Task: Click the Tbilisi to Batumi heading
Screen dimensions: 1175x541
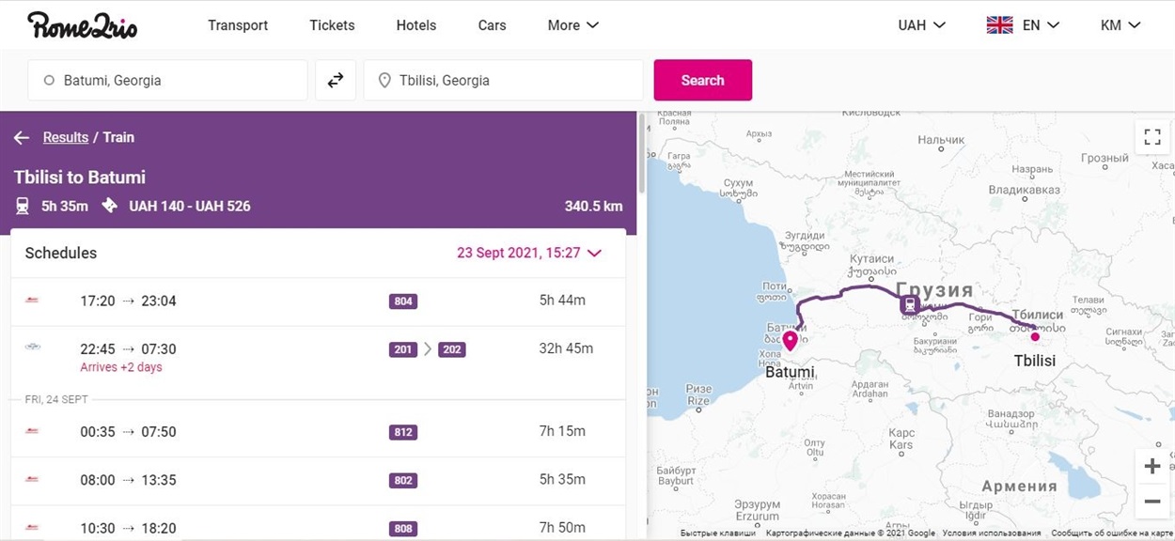Action: [x=80, y=178]
